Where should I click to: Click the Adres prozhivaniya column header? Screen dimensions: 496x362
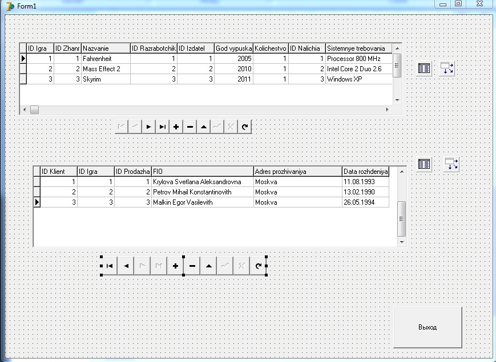[x=298, y=172]
